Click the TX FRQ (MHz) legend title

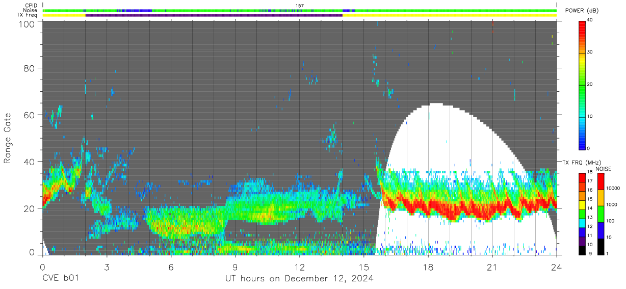(581, 163)
